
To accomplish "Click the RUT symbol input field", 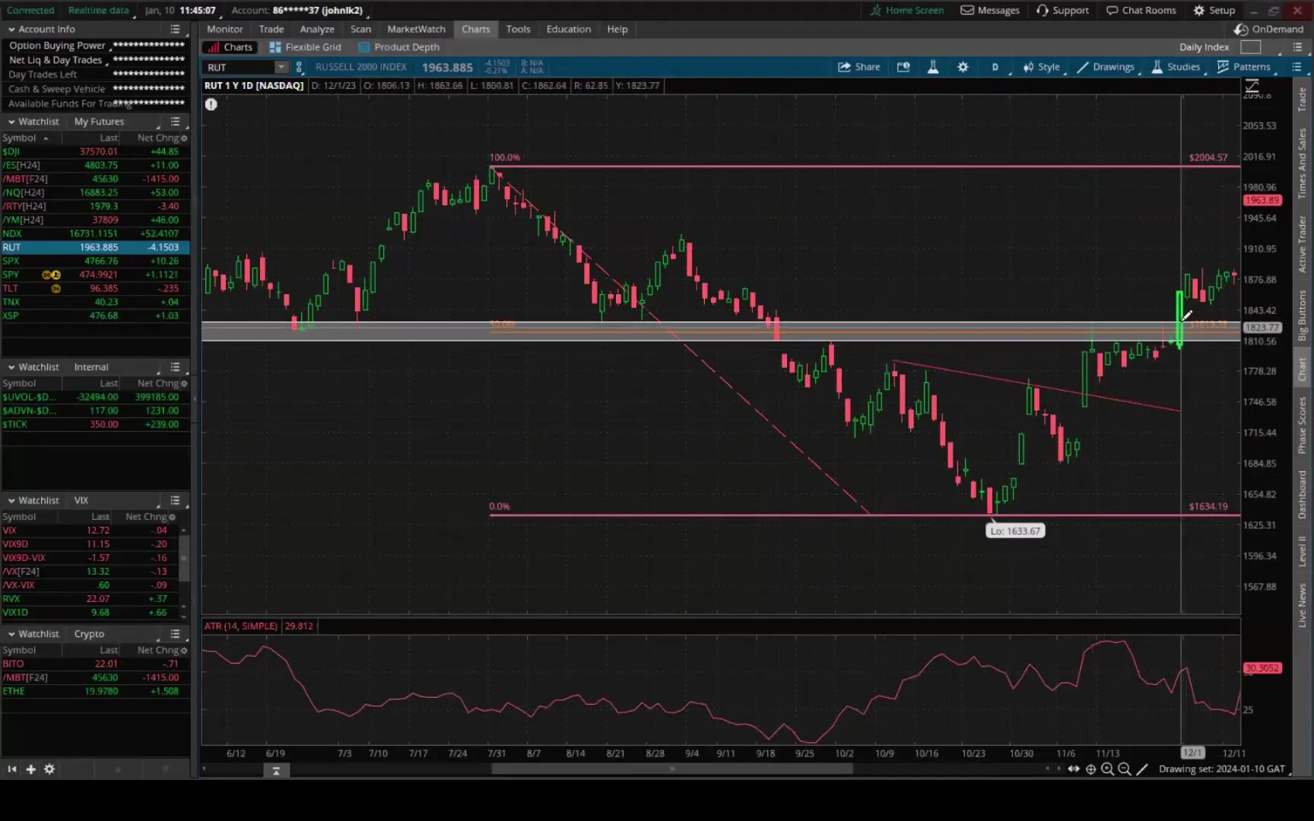I will pyautogui.click(x=240, y=67).
